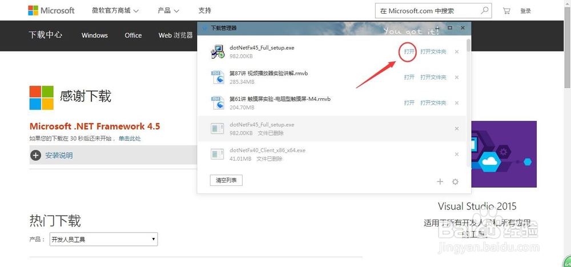Open the 产品 dropdown menu
This screenshot has height=267, width=571.
click(x=168, y=10)
